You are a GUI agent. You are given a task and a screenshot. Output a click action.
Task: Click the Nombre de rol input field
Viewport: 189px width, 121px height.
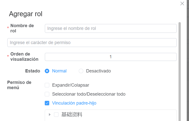110,28
